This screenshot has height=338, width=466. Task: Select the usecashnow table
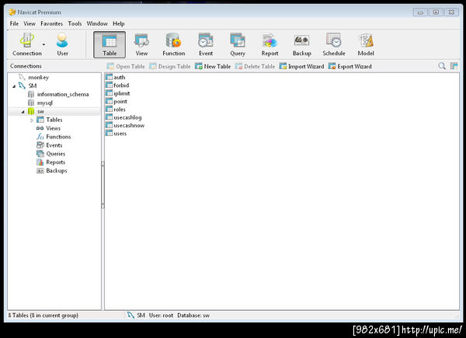(x=129, y=125)
